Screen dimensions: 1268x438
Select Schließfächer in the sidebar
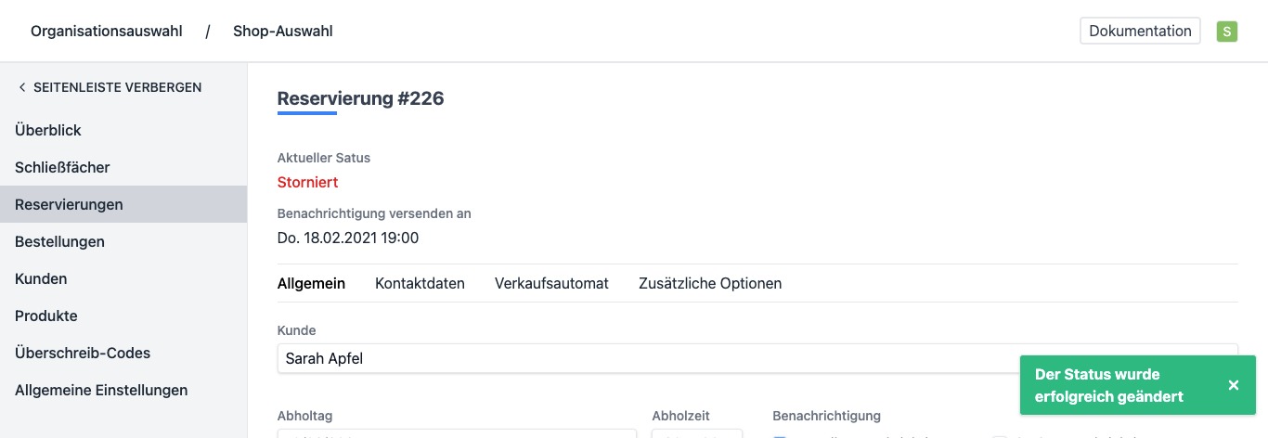pyautogui.click(x=62, y=167)
